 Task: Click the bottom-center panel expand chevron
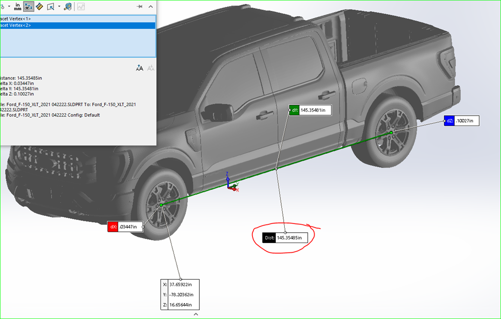point(196,314)
